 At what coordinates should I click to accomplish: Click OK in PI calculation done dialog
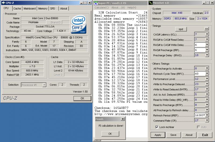click(x=110, y=134)
